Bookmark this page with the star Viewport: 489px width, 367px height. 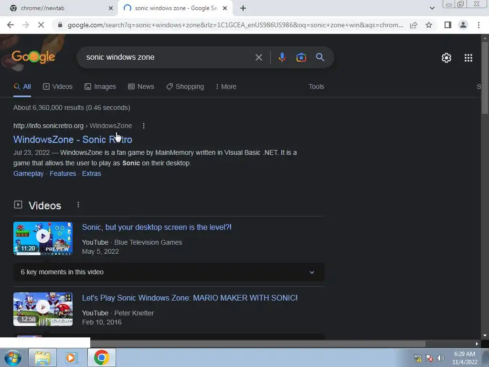[429, 25]
